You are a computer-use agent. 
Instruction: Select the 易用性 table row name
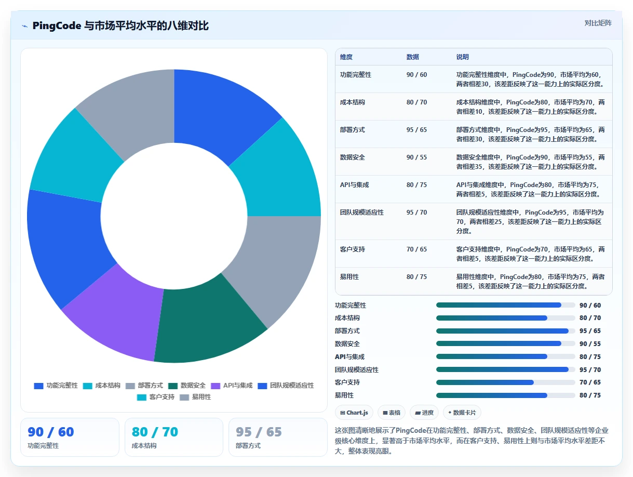pos(349,277)
